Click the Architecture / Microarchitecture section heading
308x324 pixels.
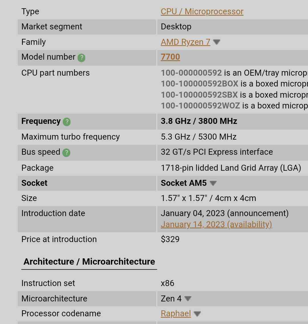pyautogui.click(x=89, y=262)
